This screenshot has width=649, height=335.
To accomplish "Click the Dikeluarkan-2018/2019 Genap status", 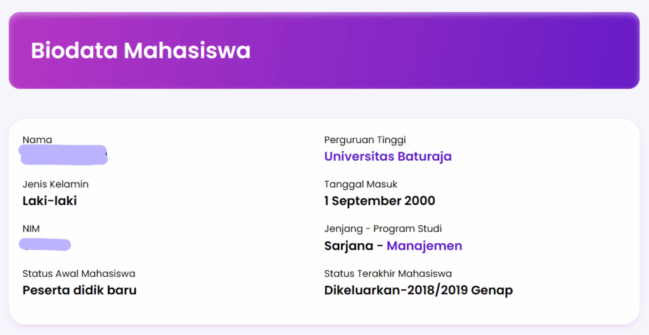I will pos(418,290).
